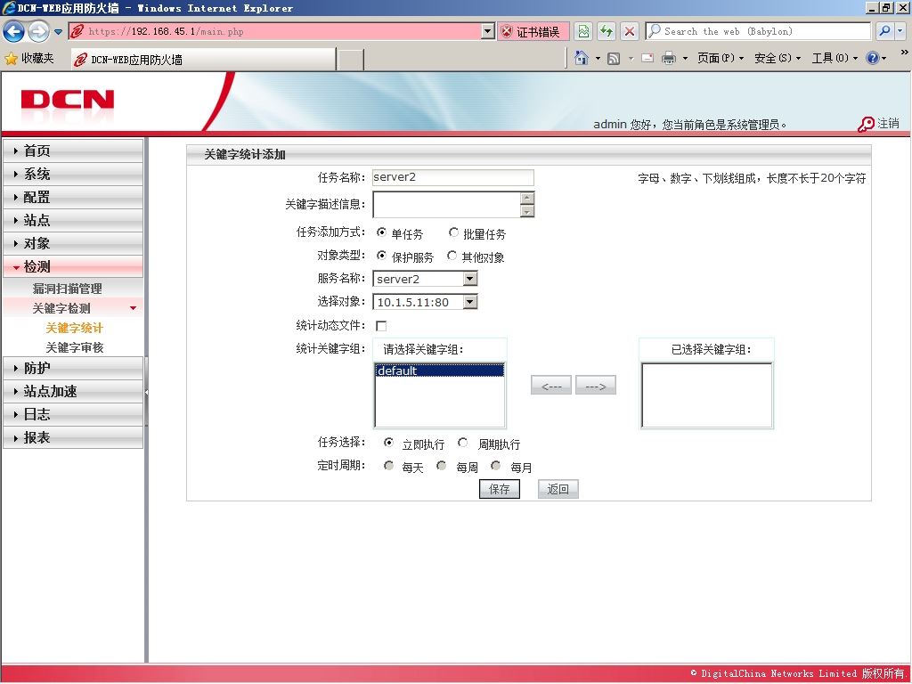Click description textarea scroll up arrow

[527, 198]
